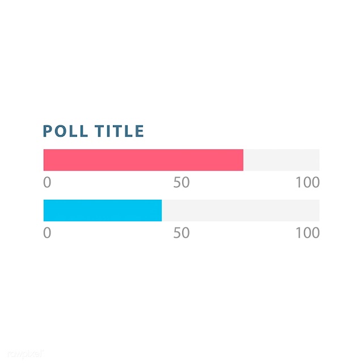Click the 50 label under the blue bar
Viewport: 363px width, 363px height.
pyautogui.click(x=181, y=233)
